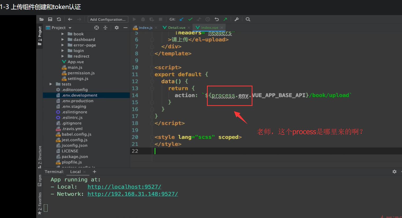
Task: Click the Stop square icon
Action: (x=160, y=19)
